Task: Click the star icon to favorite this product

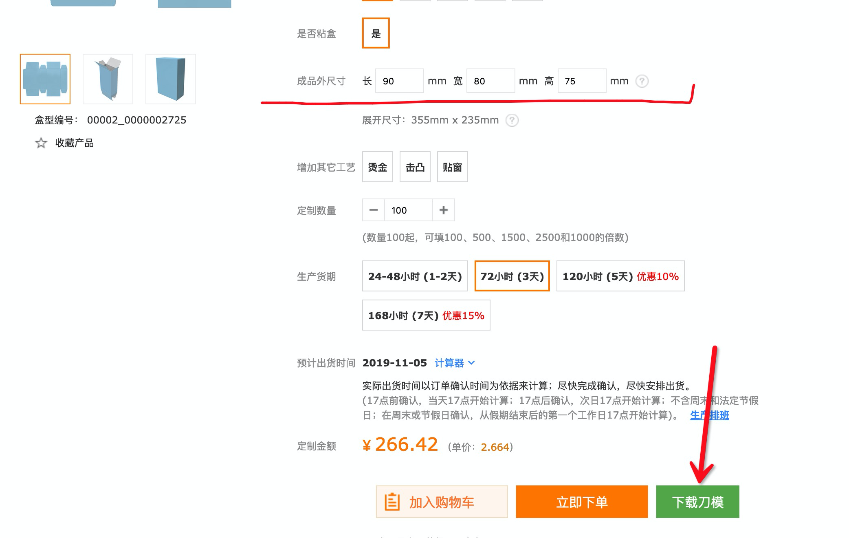Action: click(40, 143)
